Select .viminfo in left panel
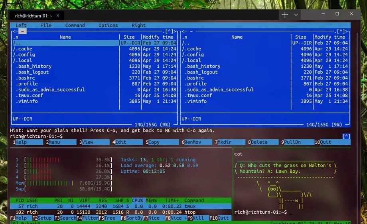This screenshot has width=367, height=224. pyautogui.click(x=94, y=101)
